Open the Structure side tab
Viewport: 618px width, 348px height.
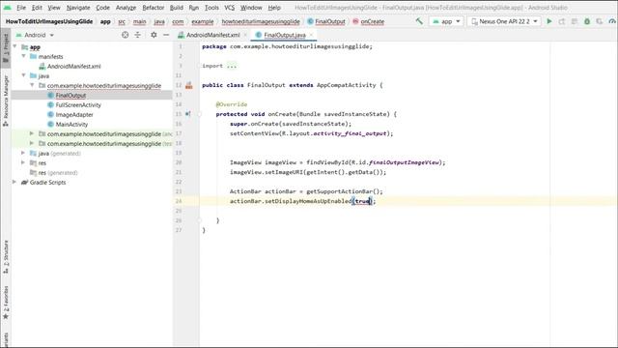tap(6, 257)
